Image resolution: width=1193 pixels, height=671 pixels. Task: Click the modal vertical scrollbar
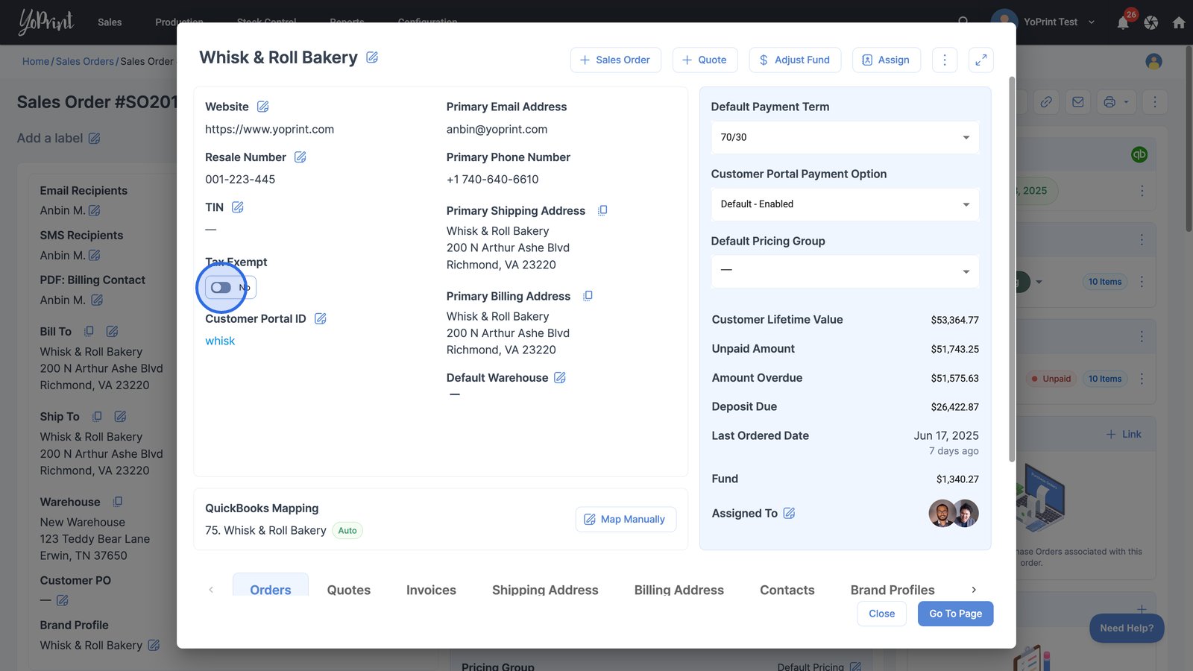pos(1011,268)
